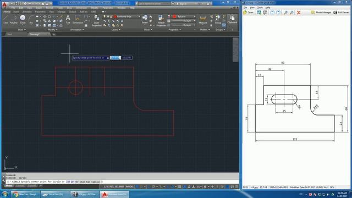352x198 pixels.
Task: Open the Windows Start button
Action: click(x=5, y=194)
